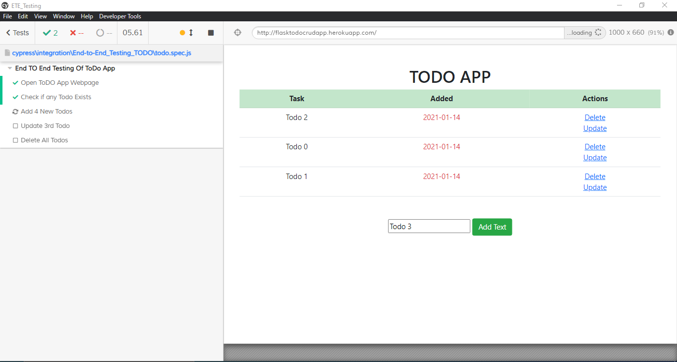Viewport: 677px width, 362px height.
Task: Navigate back using the Tests menu item
Action: [x=17, y=32]
